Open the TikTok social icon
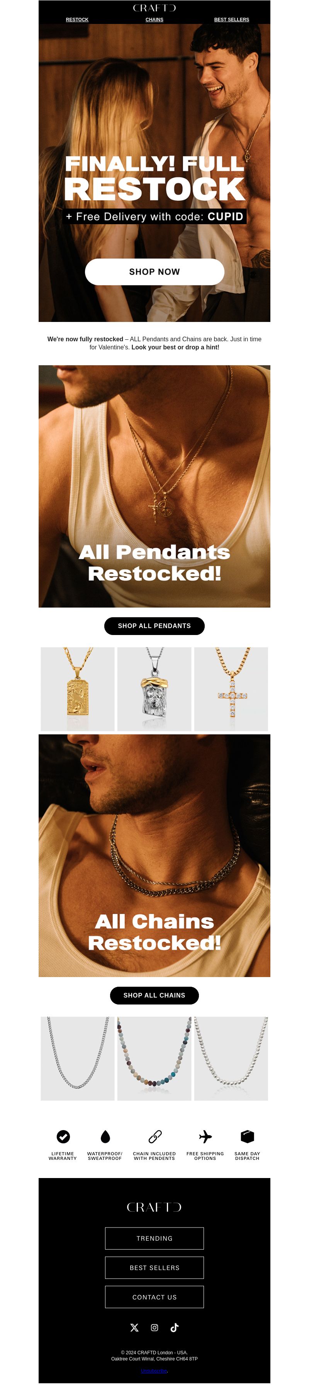 [x=175, y=1327]
